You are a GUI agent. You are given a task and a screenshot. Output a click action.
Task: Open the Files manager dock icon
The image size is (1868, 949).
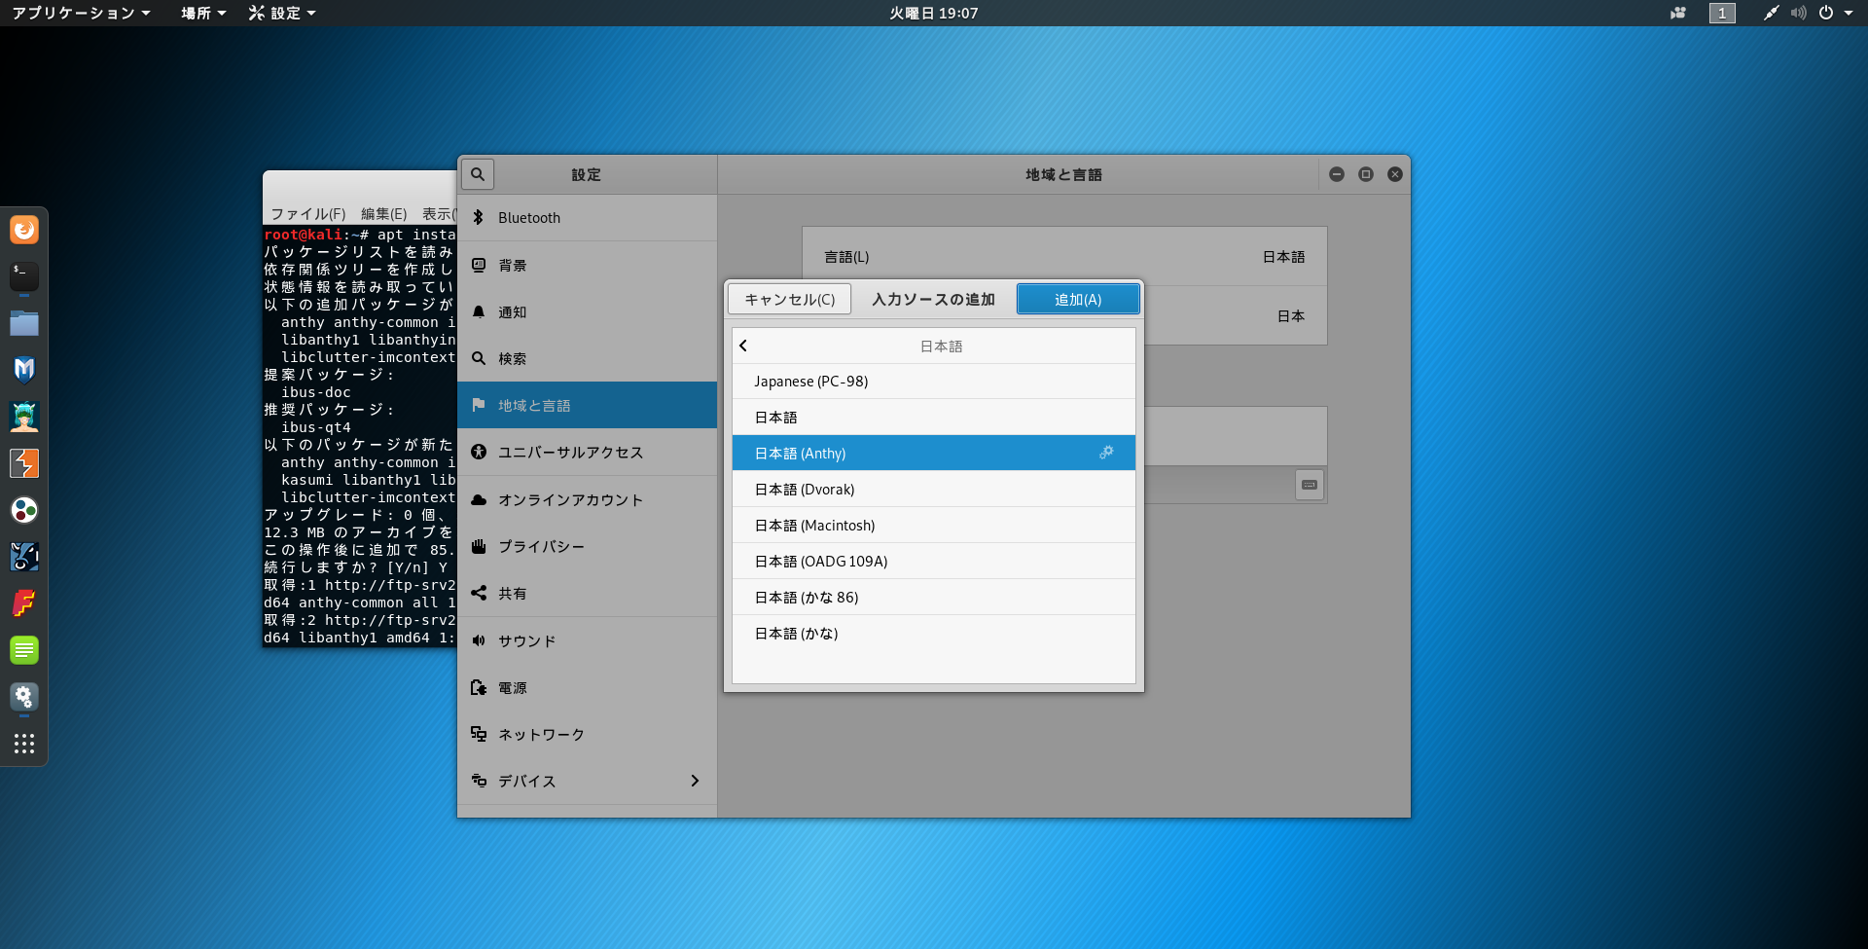(24, 323)
